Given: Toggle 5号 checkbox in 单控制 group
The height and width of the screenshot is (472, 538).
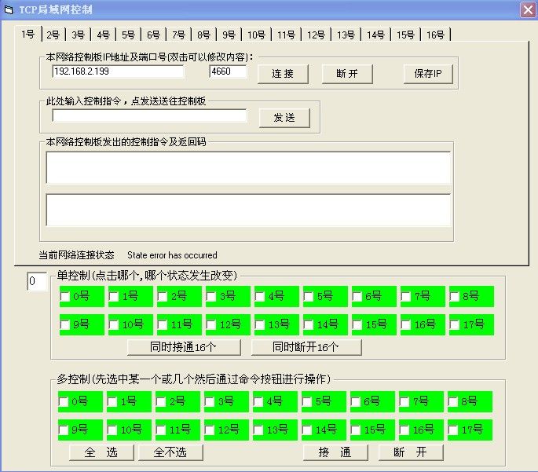Looking at the screenshot, I should coord(309,297).
